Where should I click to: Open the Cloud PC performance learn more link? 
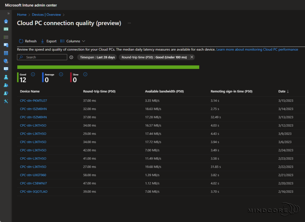click(x=257, y=49)
